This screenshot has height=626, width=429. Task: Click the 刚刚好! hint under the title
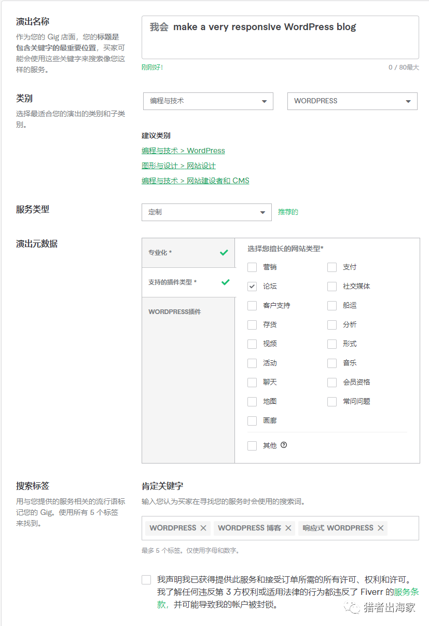tap(152, 67)
